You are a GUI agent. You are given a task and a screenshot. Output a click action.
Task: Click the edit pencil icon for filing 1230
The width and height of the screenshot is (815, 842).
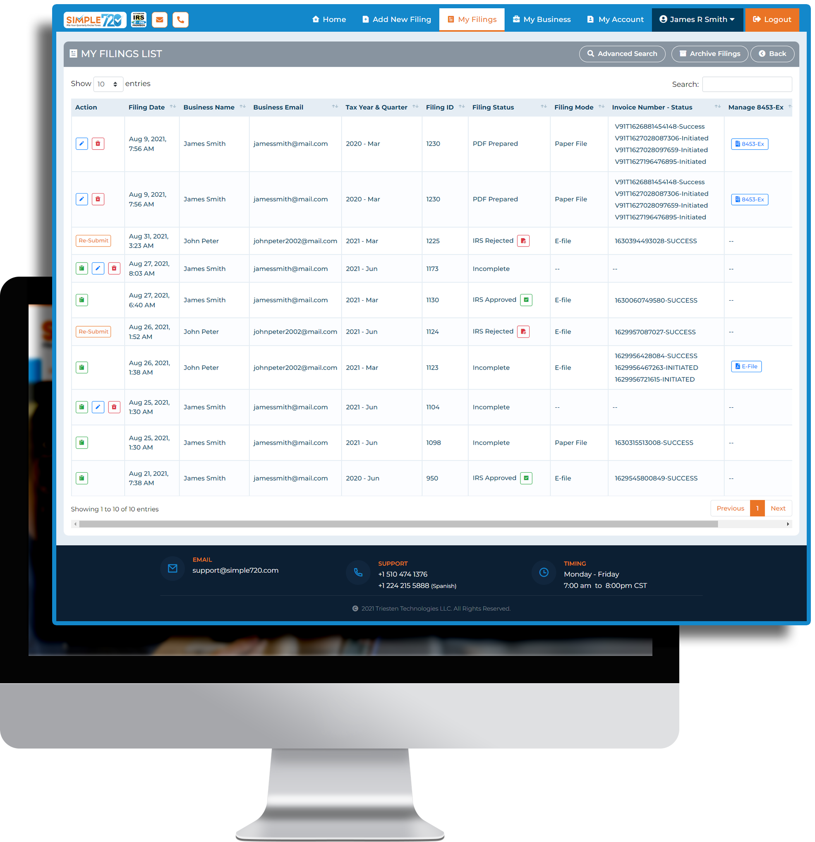point(81,144)
